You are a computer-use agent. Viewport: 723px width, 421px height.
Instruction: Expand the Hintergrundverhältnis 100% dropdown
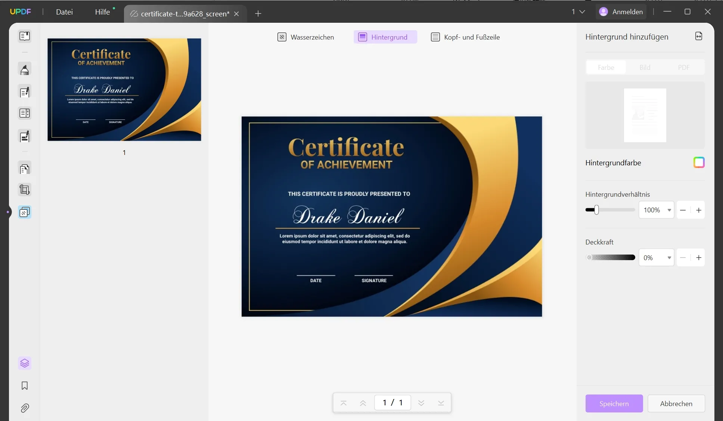(x=669, y=210)
